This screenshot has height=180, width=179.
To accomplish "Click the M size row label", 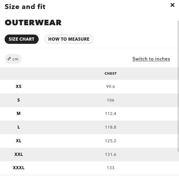I will [x=19, y=114].
